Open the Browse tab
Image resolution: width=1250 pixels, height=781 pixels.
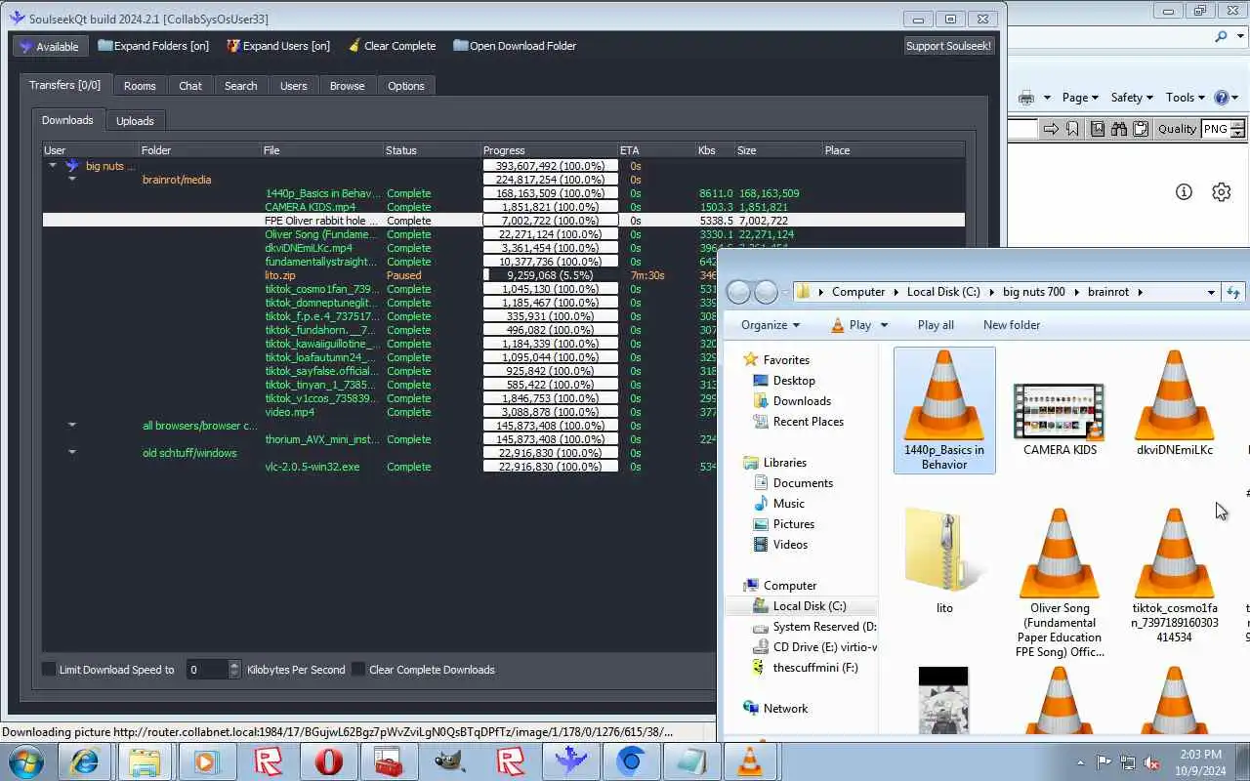(x=347, y=86)
